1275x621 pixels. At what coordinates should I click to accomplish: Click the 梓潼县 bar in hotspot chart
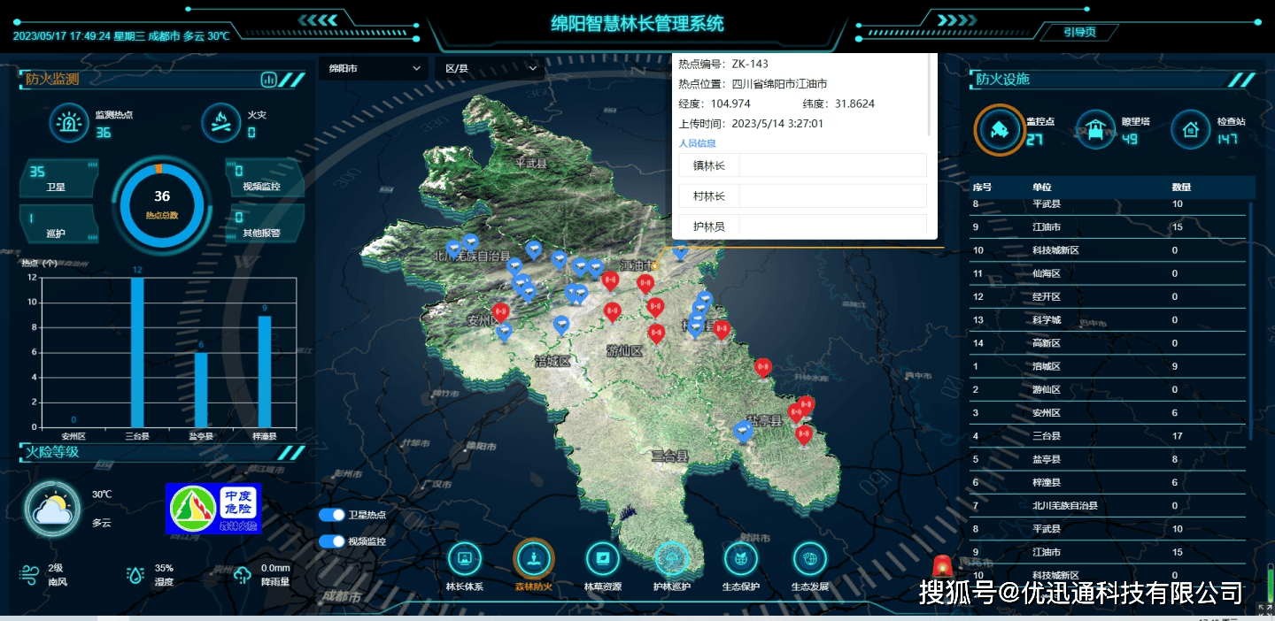265,372
